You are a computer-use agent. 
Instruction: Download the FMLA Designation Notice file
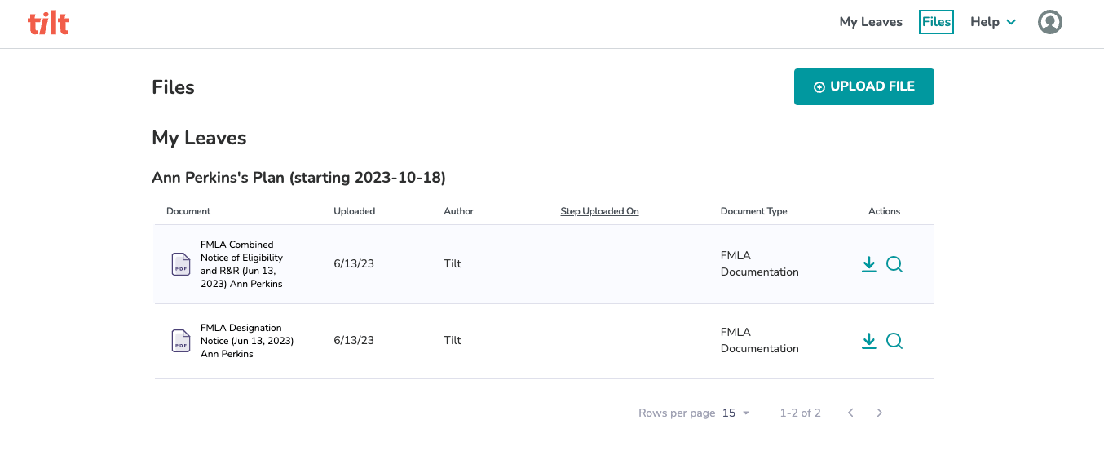[x=869, y=341]
